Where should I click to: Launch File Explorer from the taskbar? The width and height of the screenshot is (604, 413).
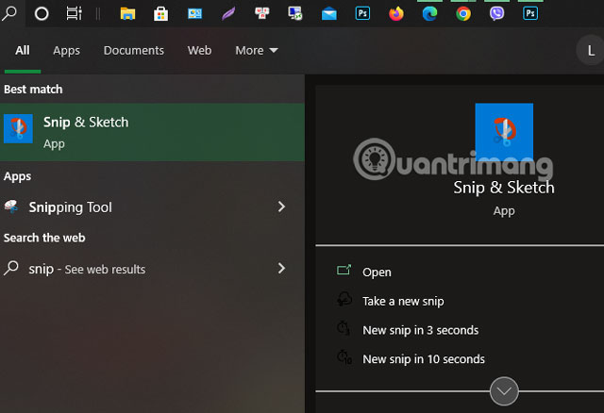click(x=127, y=14)
